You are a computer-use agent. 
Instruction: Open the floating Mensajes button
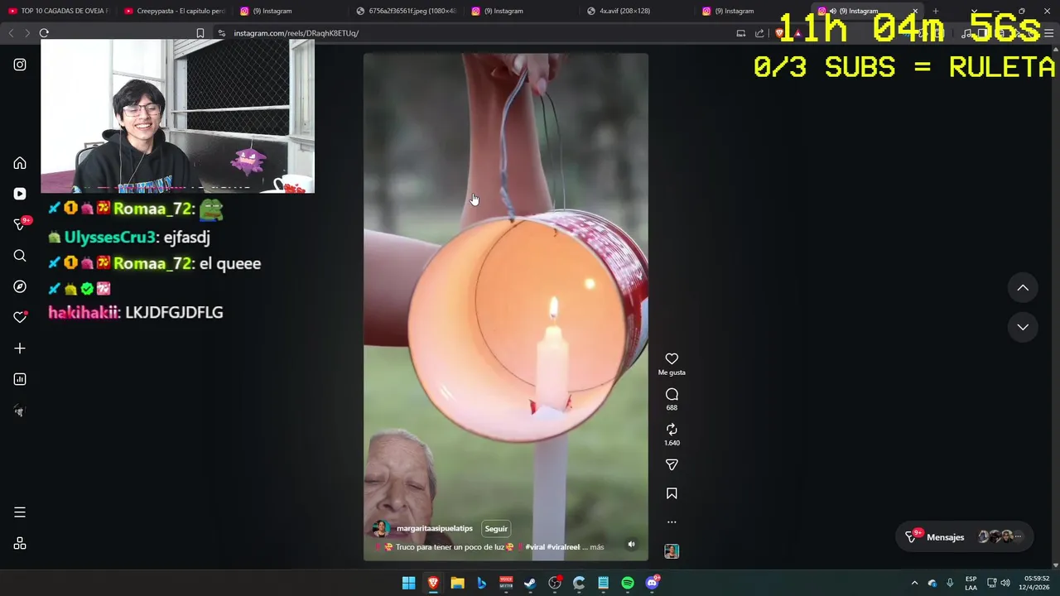[965, 537]
